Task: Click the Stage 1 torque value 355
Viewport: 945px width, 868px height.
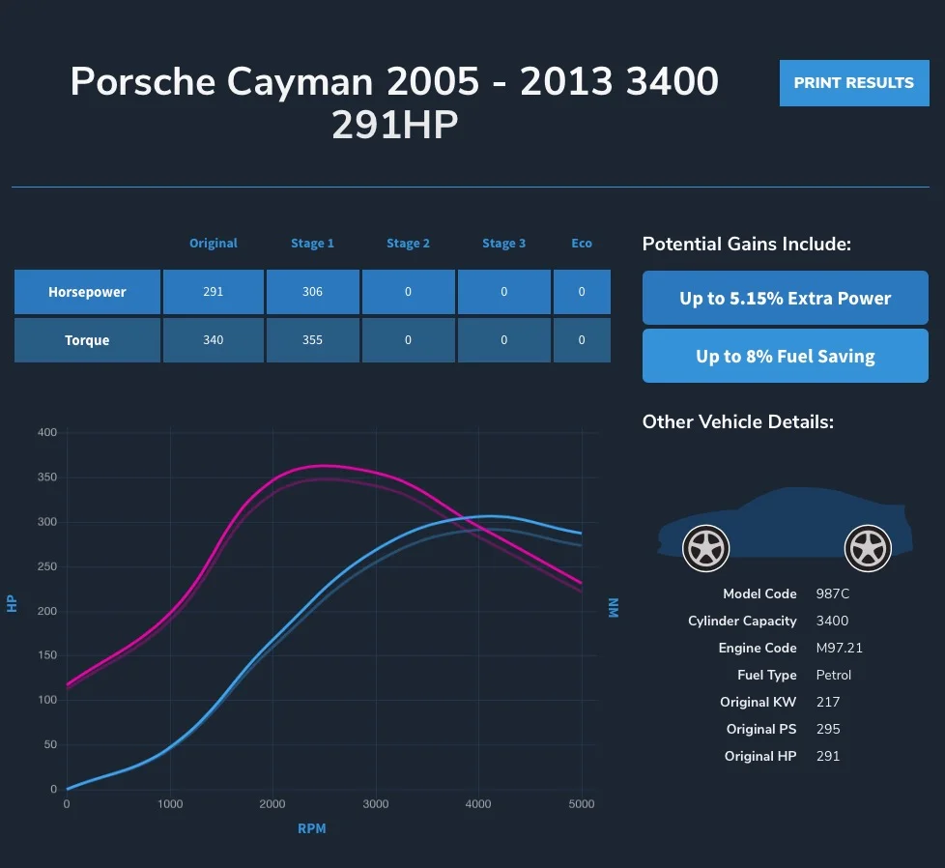Action: tap(313, 340)
